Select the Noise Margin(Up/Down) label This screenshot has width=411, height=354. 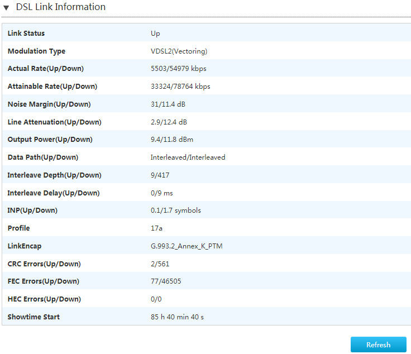[x=49, y=104]
